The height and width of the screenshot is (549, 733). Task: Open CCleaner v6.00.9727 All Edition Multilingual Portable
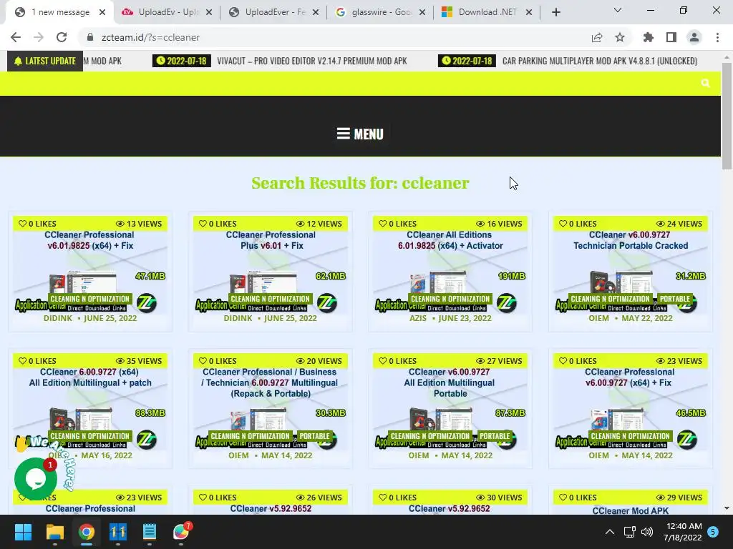[x=450, y=382]
